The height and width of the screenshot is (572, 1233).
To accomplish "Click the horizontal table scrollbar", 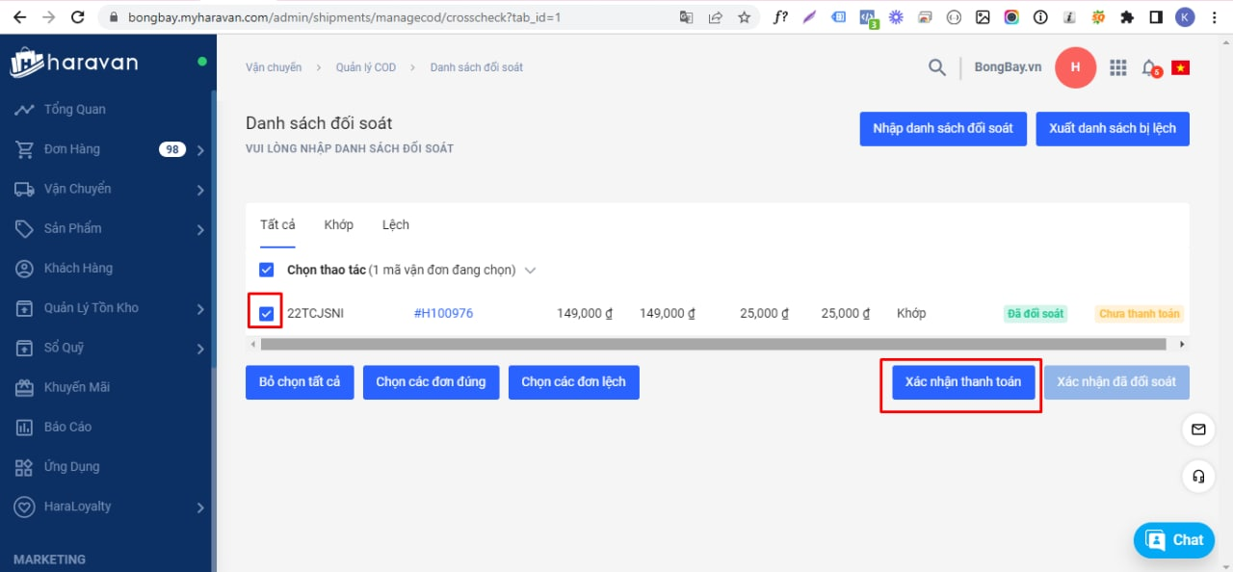I will click(x=713, y=344).
